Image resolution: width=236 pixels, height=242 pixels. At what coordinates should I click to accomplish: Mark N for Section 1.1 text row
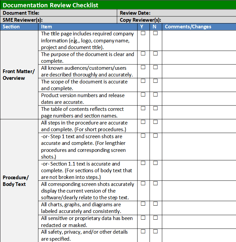155,163
